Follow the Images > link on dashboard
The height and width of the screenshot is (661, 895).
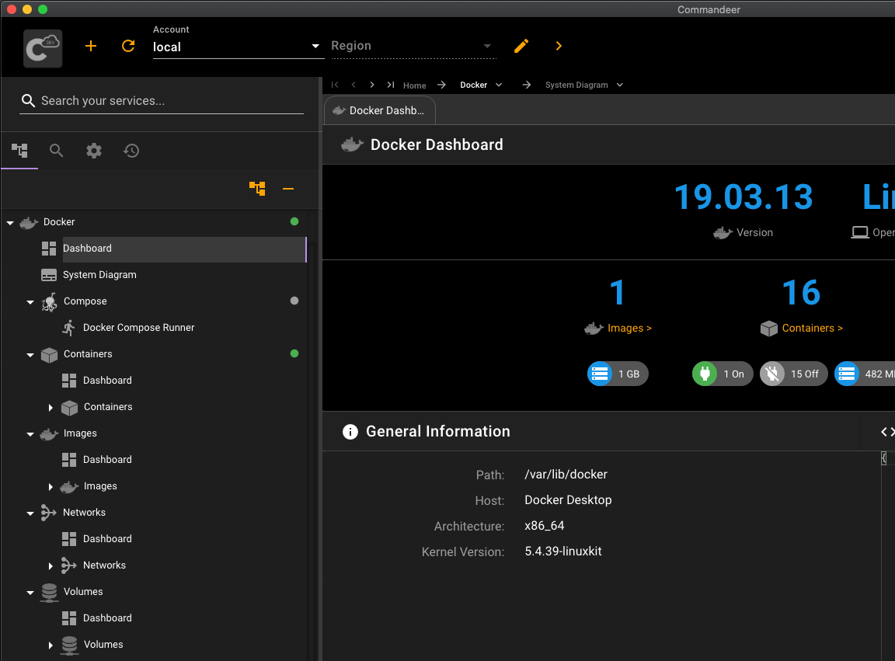[629, 329]
